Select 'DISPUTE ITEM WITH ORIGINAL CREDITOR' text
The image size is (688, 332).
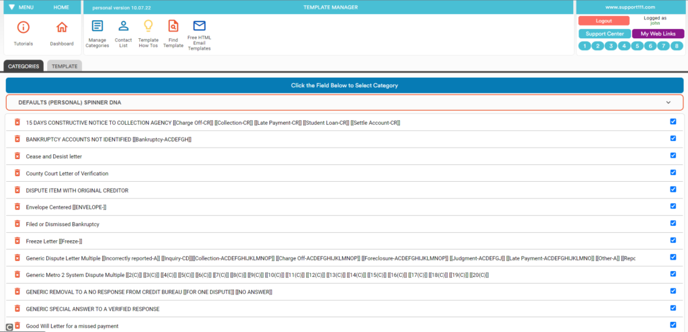click(77, 190)
